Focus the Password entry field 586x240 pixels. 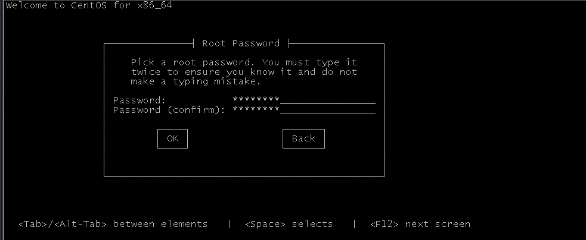(304, 100)
